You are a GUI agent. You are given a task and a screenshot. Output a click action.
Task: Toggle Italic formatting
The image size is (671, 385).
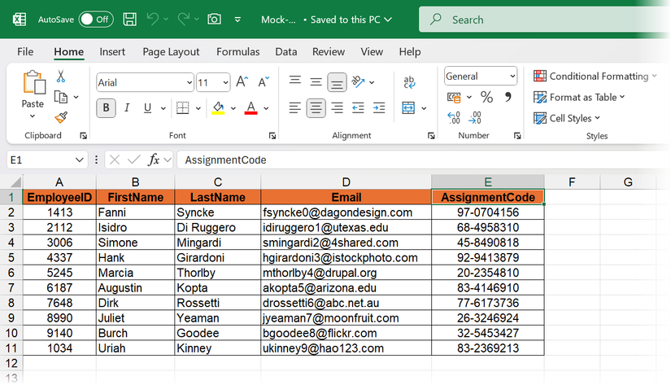(127, 107)
